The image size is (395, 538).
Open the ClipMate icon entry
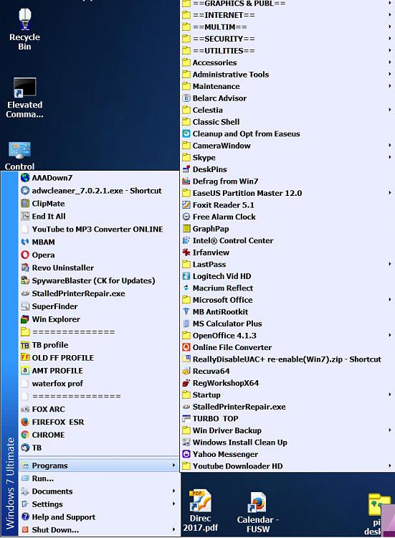[x=25, y=204]
